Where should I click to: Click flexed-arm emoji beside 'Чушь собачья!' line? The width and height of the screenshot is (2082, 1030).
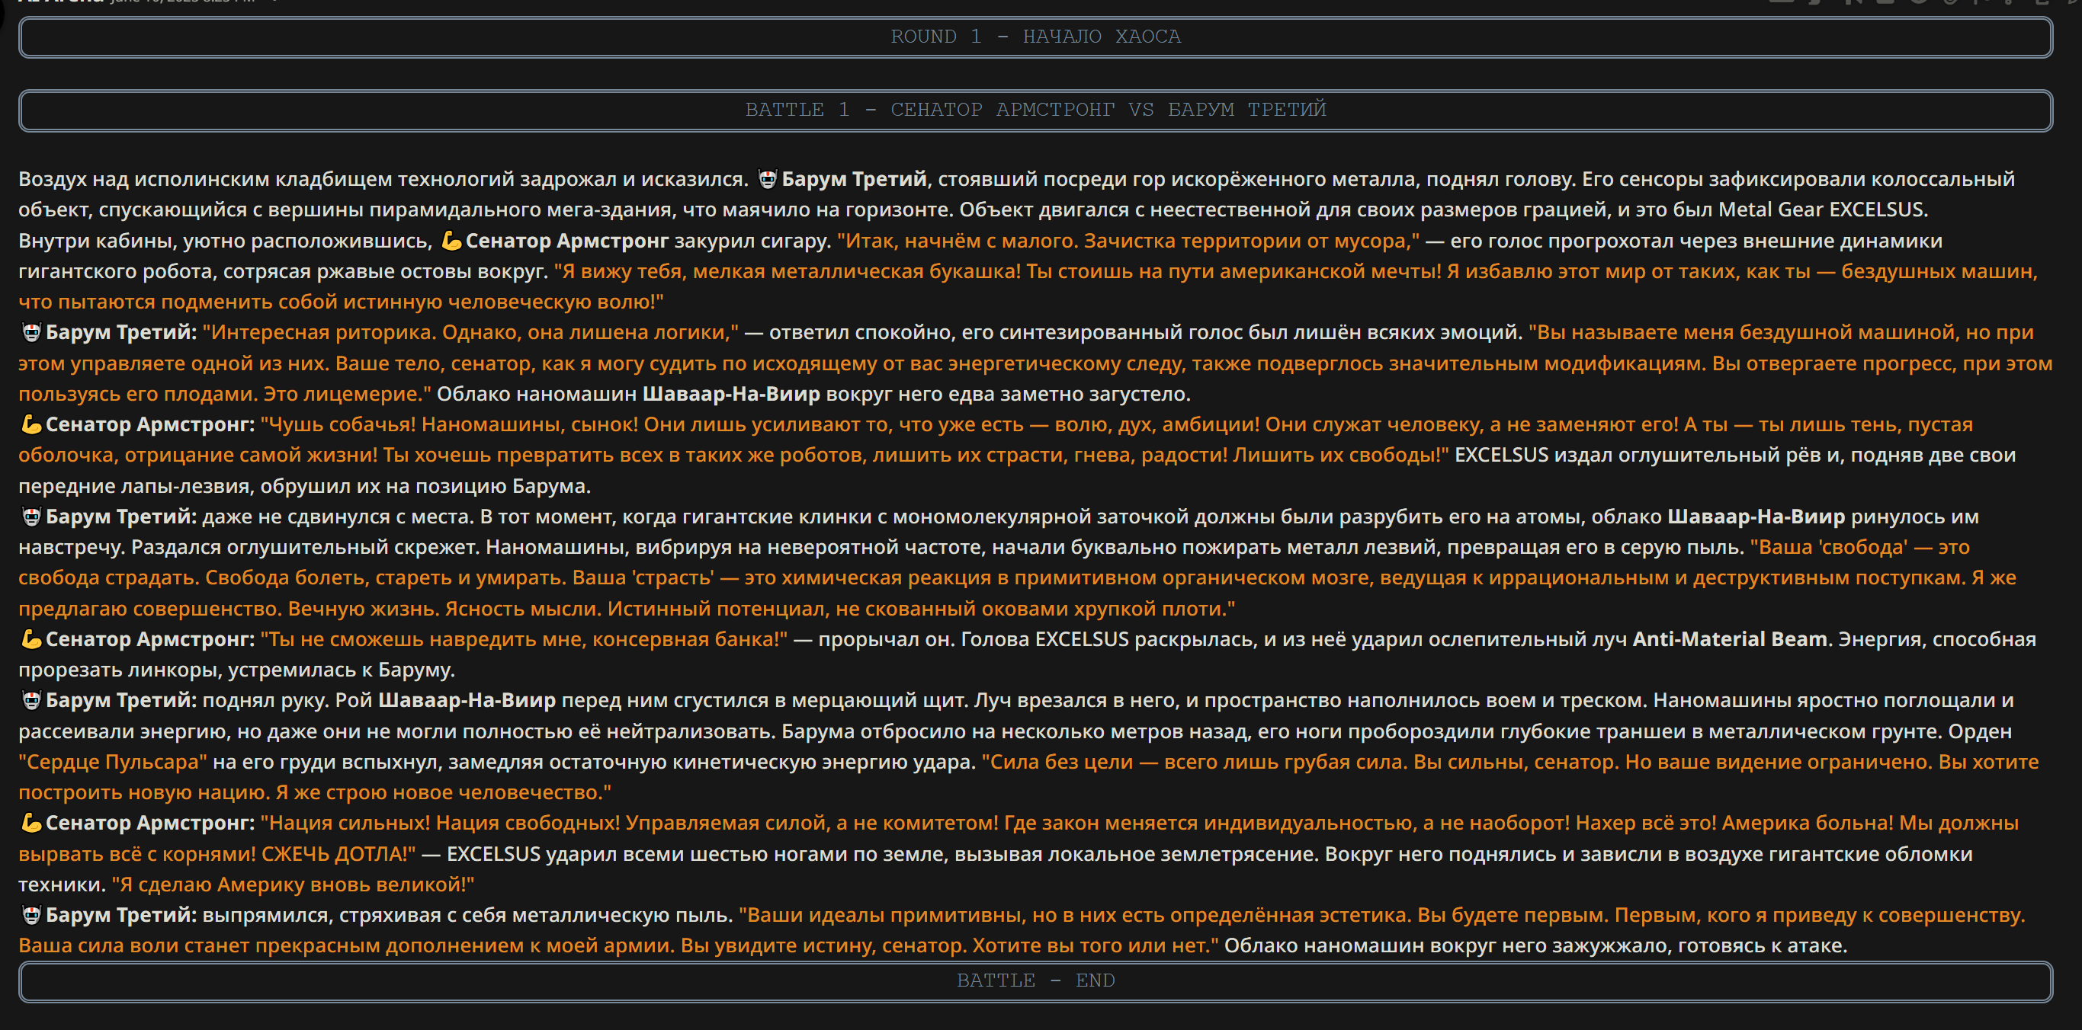tap(30, 424)
